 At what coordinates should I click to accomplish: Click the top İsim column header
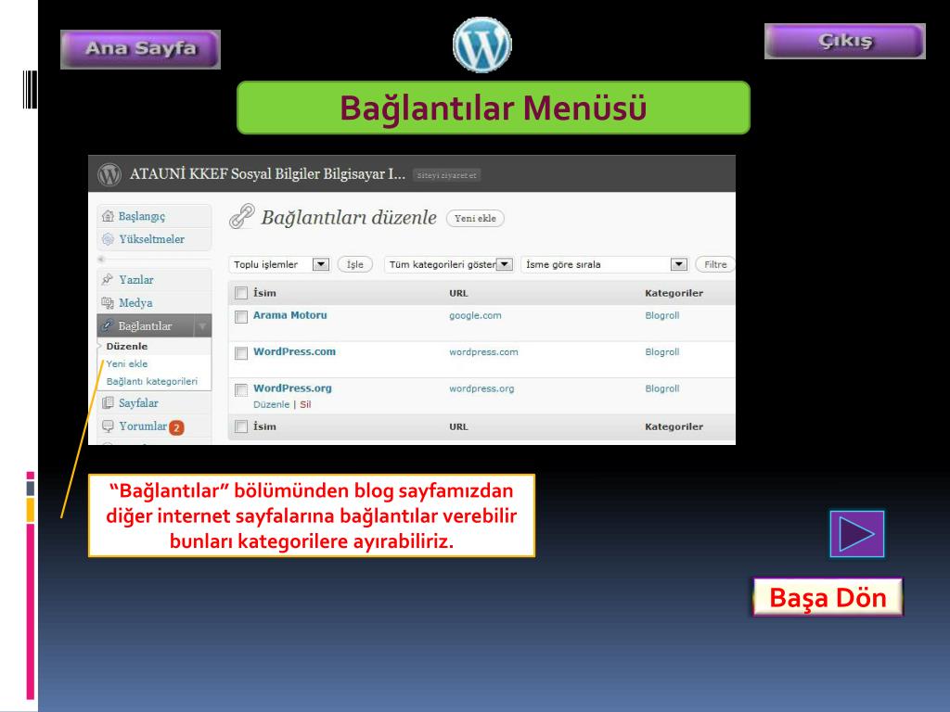[x=264, y=293]
